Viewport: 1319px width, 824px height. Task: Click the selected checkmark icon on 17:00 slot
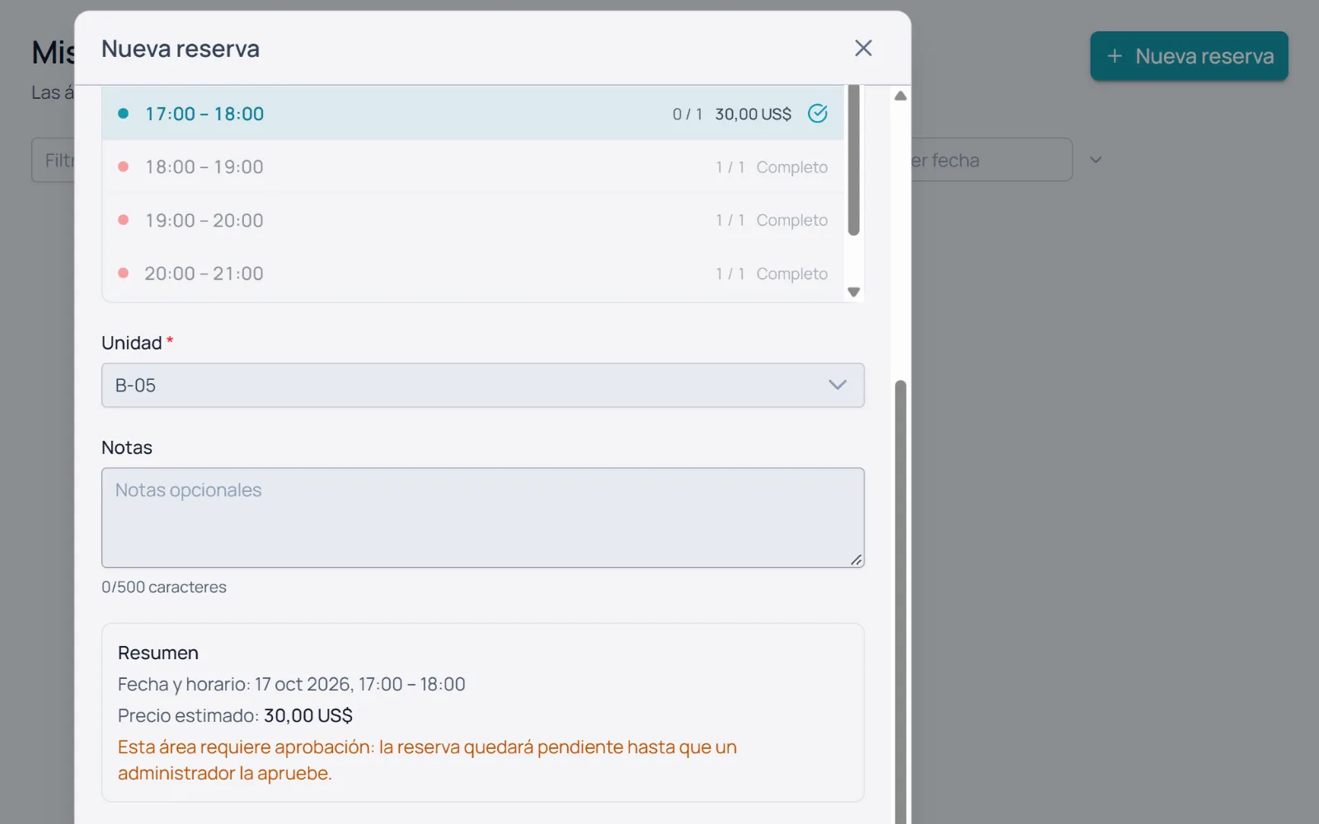[x=818, y=114]
